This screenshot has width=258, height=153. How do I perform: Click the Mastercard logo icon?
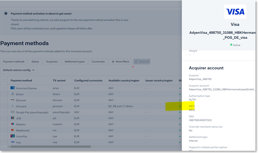[12, 130]
